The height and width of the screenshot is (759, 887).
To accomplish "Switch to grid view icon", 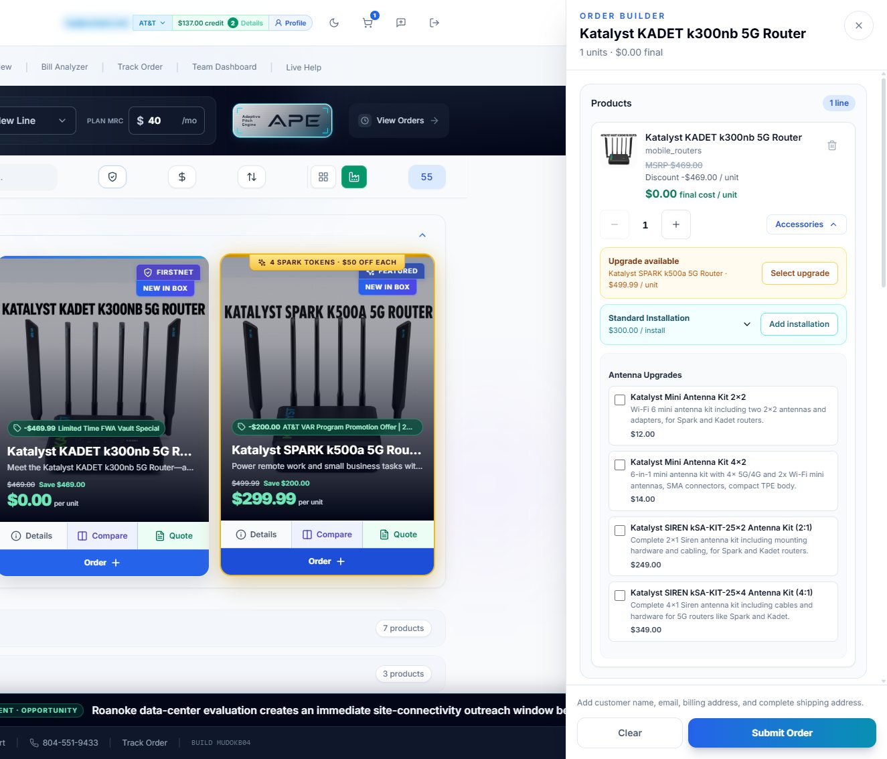I will pyautogui.click(x=323, y=177).
